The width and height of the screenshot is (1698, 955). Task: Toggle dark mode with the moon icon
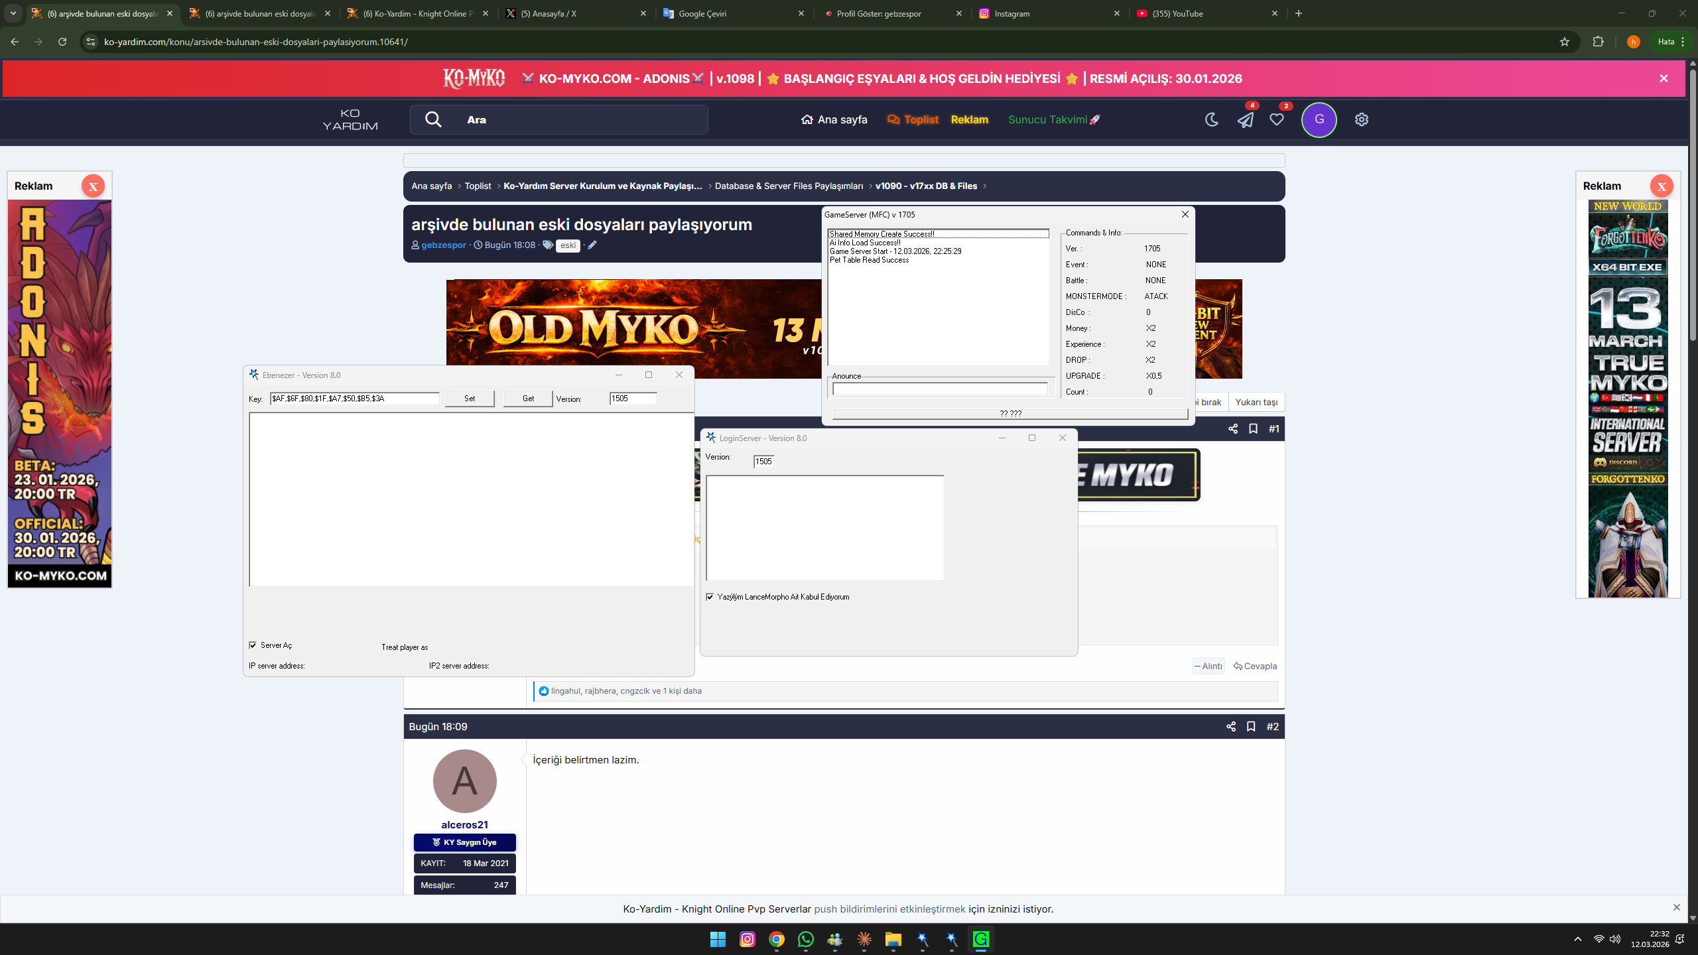(x=1212, y=119)
